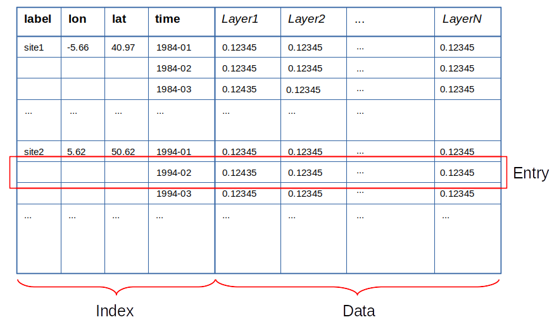Select the Layer1 value in the 1994-01 row

coord(239,152)
